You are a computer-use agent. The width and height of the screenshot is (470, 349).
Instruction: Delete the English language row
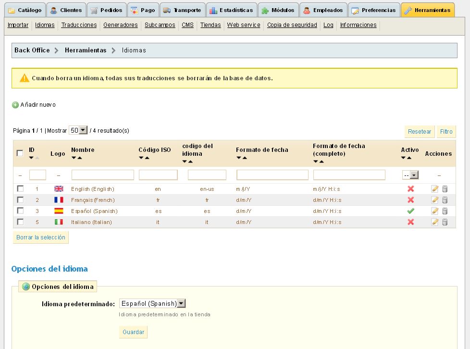click(x=445, y=189)
